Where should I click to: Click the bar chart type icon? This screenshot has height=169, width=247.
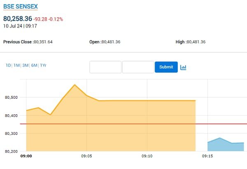[x=183, y=67]
